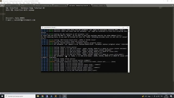Close the SQL Injection Database Dump Tutorial #2 tab
174x98 pixels.
[90, 5]
